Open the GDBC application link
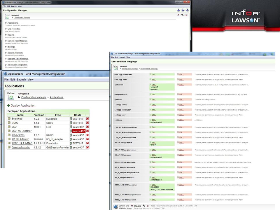This screenshot has height=210, width=280. coord(15,123)
